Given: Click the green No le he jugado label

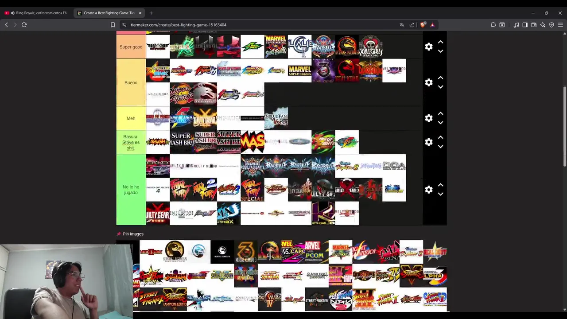Looking at the screenshot, I should pos(131,190).
